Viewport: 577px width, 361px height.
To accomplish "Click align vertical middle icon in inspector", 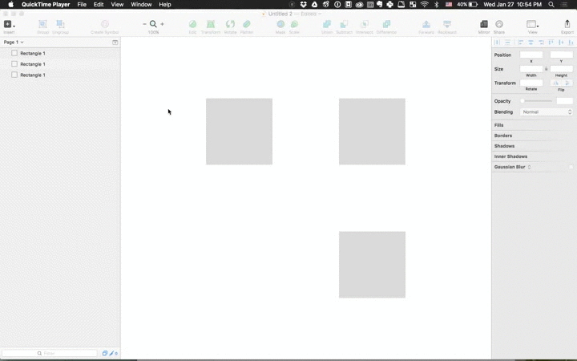I will 561,43.
